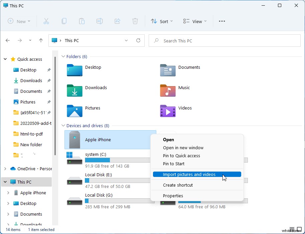The image size is (305, 234).
Task: Collapse the Quick access tree node
Action: point(5,59)
